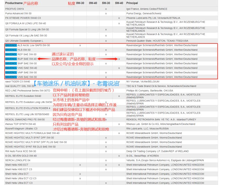The image size is (232, 185).
Task: Select Veturilo, S.A. (Grupo Serca) principal
Action: point(165,160)
